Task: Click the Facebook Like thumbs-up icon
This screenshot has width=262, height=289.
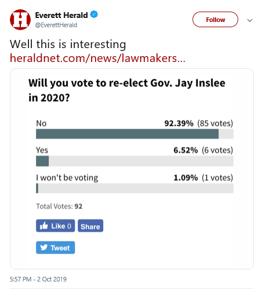Action: click(x=44, y=225)
